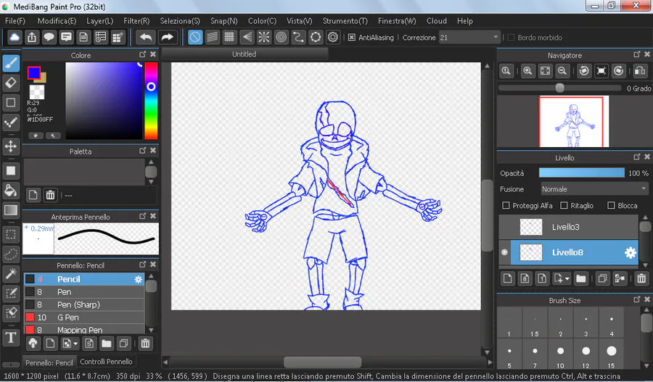Open Strumento(T) menu
This screenshot has width=653, height=382.
coord(345,21)
